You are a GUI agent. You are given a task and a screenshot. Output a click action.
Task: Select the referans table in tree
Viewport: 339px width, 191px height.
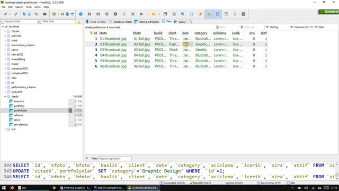tap(18, 115)
